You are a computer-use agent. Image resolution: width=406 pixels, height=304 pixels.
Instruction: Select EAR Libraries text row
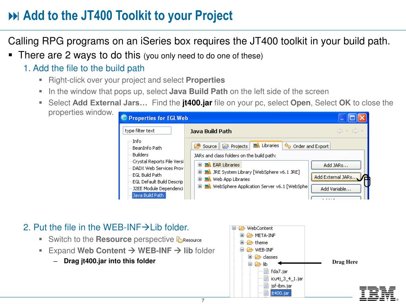click(226, 165)
